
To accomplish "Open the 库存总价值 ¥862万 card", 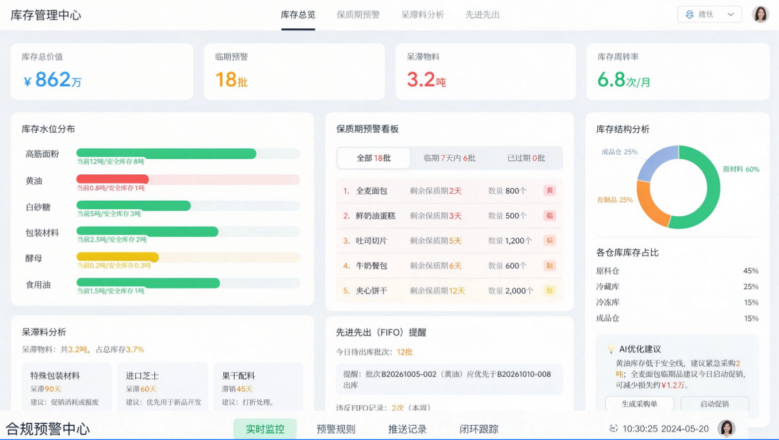I will pyautogui.click(x=102, y=71).
